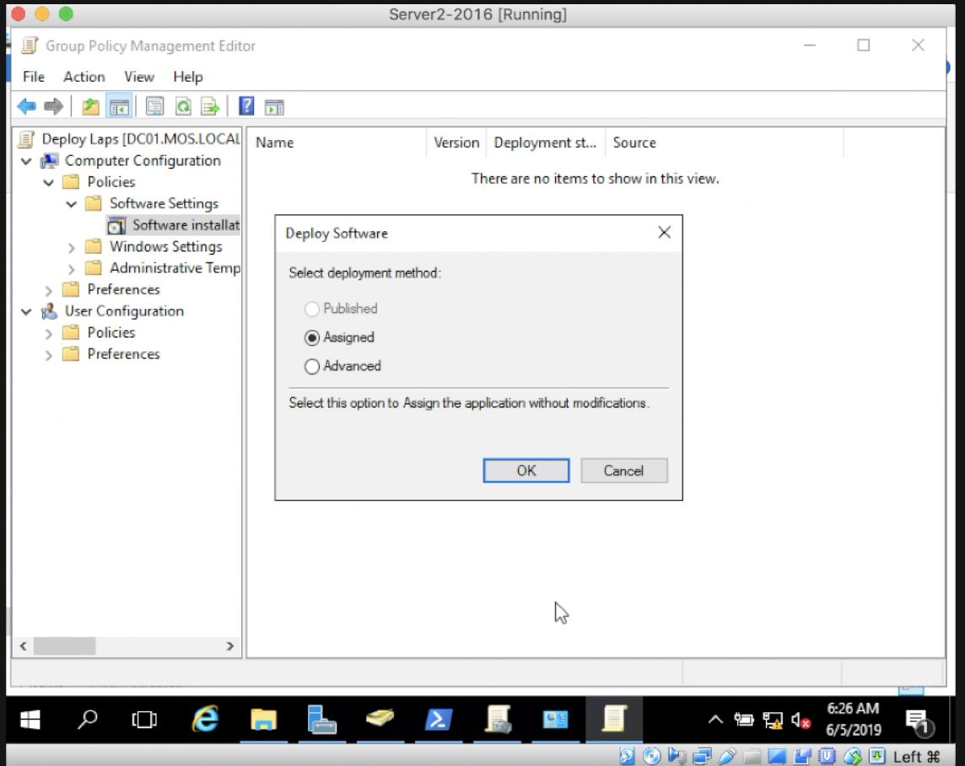Open Task View on taskbar

pyautogui.click(x=144, y=719)
